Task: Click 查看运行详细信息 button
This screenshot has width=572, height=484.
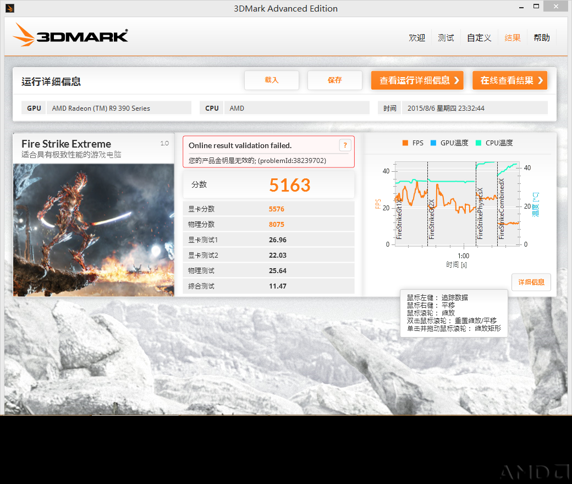Action: [417, 80]
